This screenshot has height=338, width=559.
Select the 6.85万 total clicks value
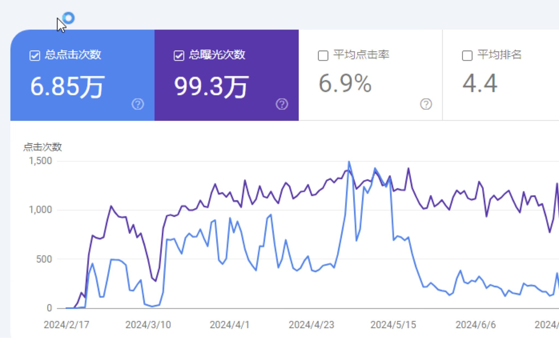(67, 86)
